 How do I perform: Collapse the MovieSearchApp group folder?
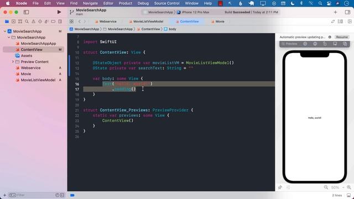click(9, 38)
